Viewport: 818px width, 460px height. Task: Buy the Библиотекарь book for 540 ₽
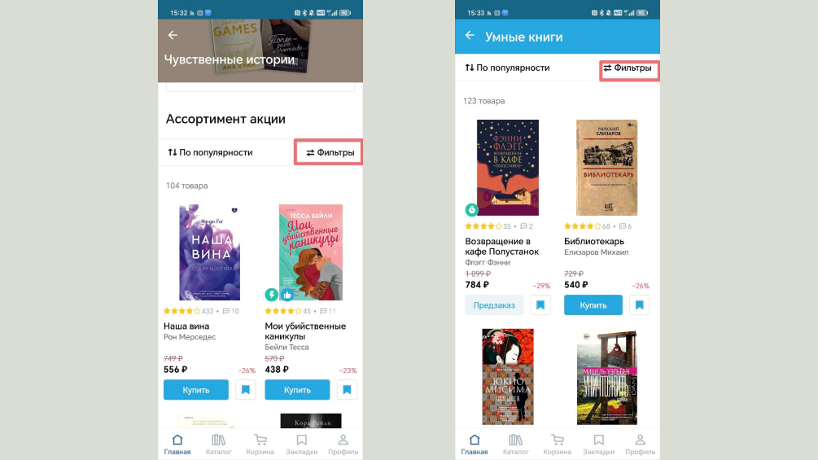[593, 305]
